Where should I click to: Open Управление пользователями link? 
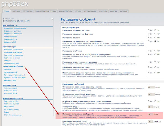pyautogui.click(x=15, y=28)
